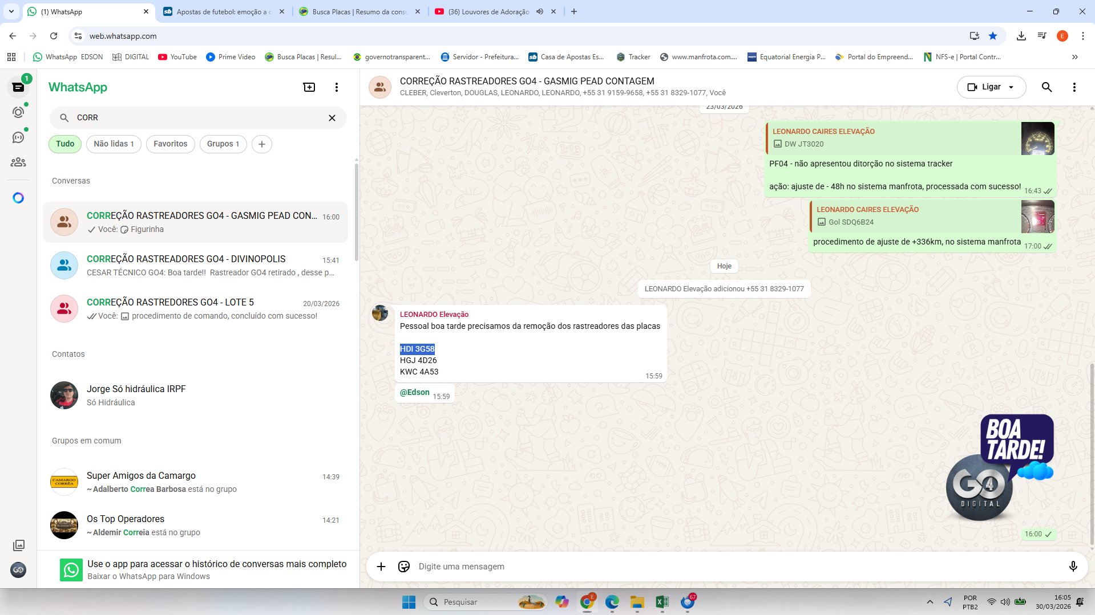Clear the CORR search text

(x=332, y=118)
